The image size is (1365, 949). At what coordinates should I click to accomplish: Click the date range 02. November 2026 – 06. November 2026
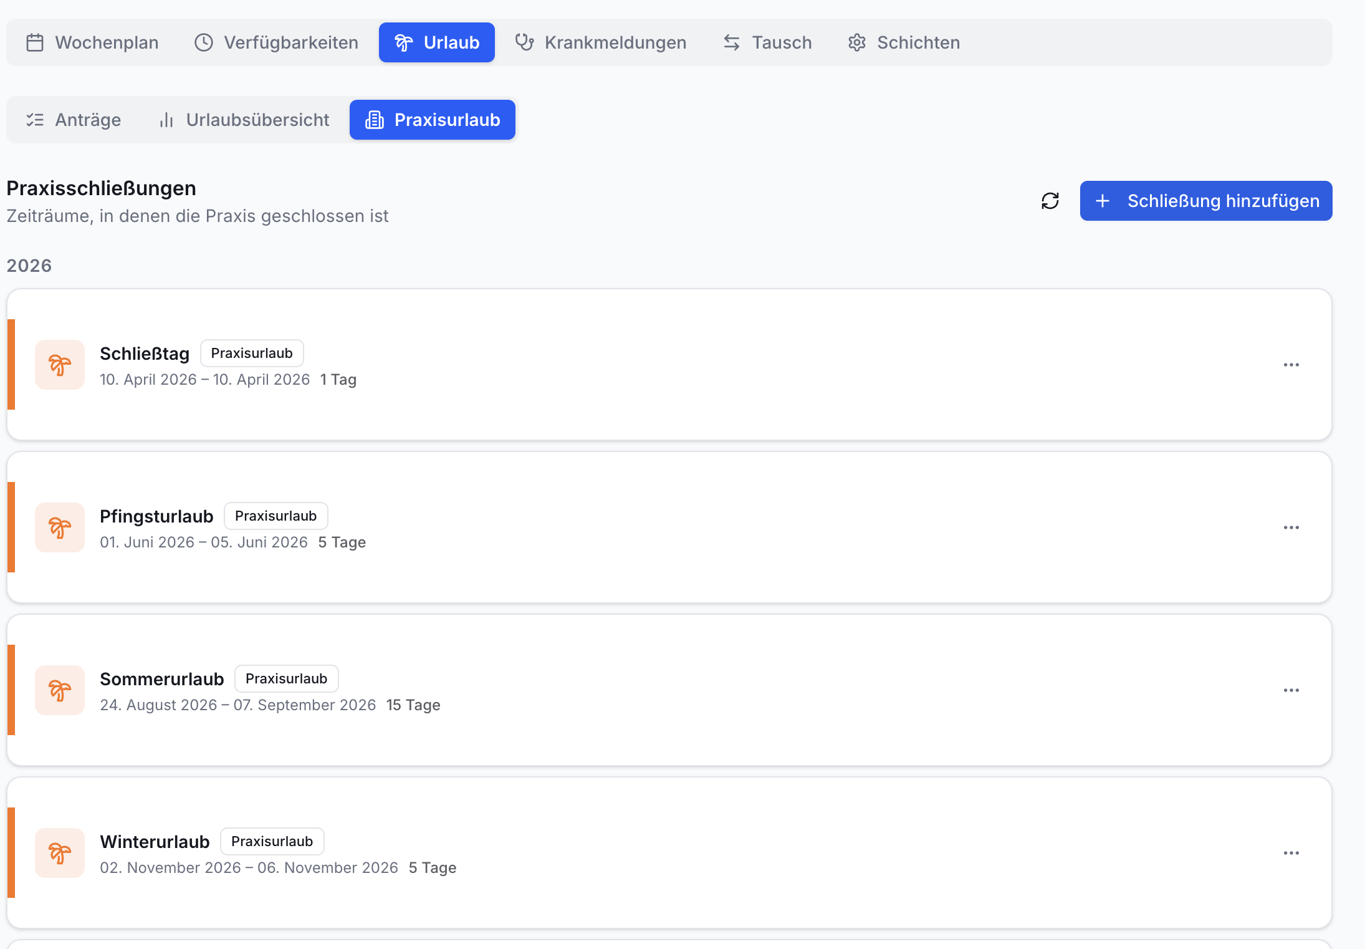[249, 867]
